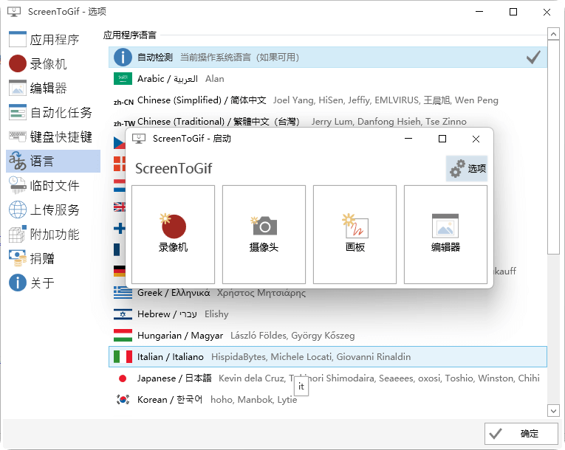Open the 应用程序 settings section
This screenshot has width=565, height=450.
53,39
